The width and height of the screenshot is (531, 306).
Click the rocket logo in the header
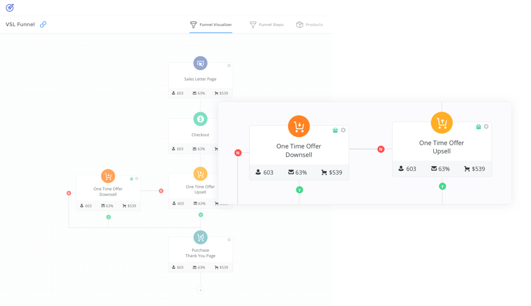[10, 7]
